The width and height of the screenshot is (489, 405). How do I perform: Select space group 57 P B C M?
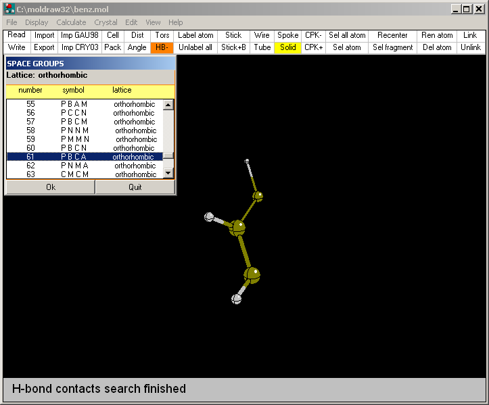pyautogui.click(x=85, y=122)
